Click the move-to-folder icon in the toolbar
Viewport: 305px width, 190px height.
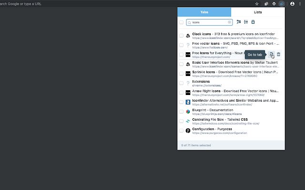click(239, 22)
